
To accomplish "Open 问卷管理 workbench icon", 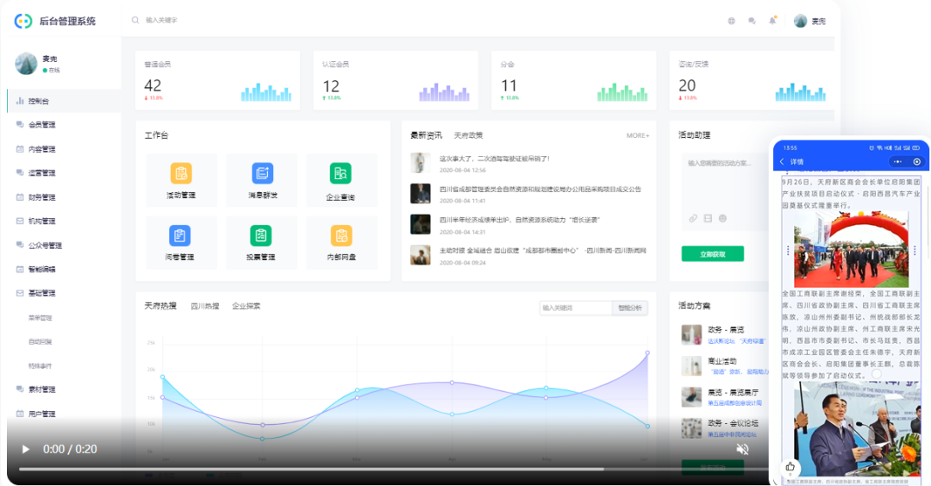I will [x=179, y=235].
